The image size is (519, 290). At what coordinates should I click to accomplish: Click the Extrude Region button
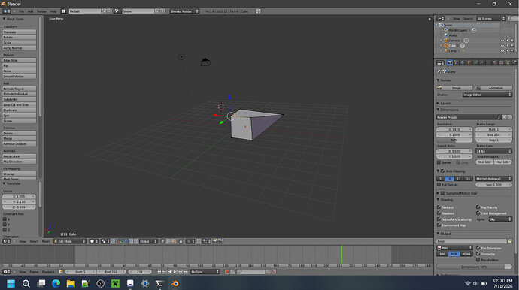pos(20,89)
